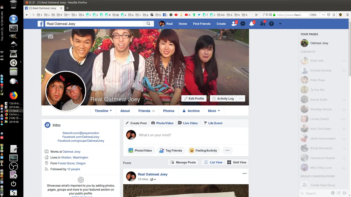This screenshot has width=351, height=197.
Task: Open the Archive tab
Action: pos(191,111)
